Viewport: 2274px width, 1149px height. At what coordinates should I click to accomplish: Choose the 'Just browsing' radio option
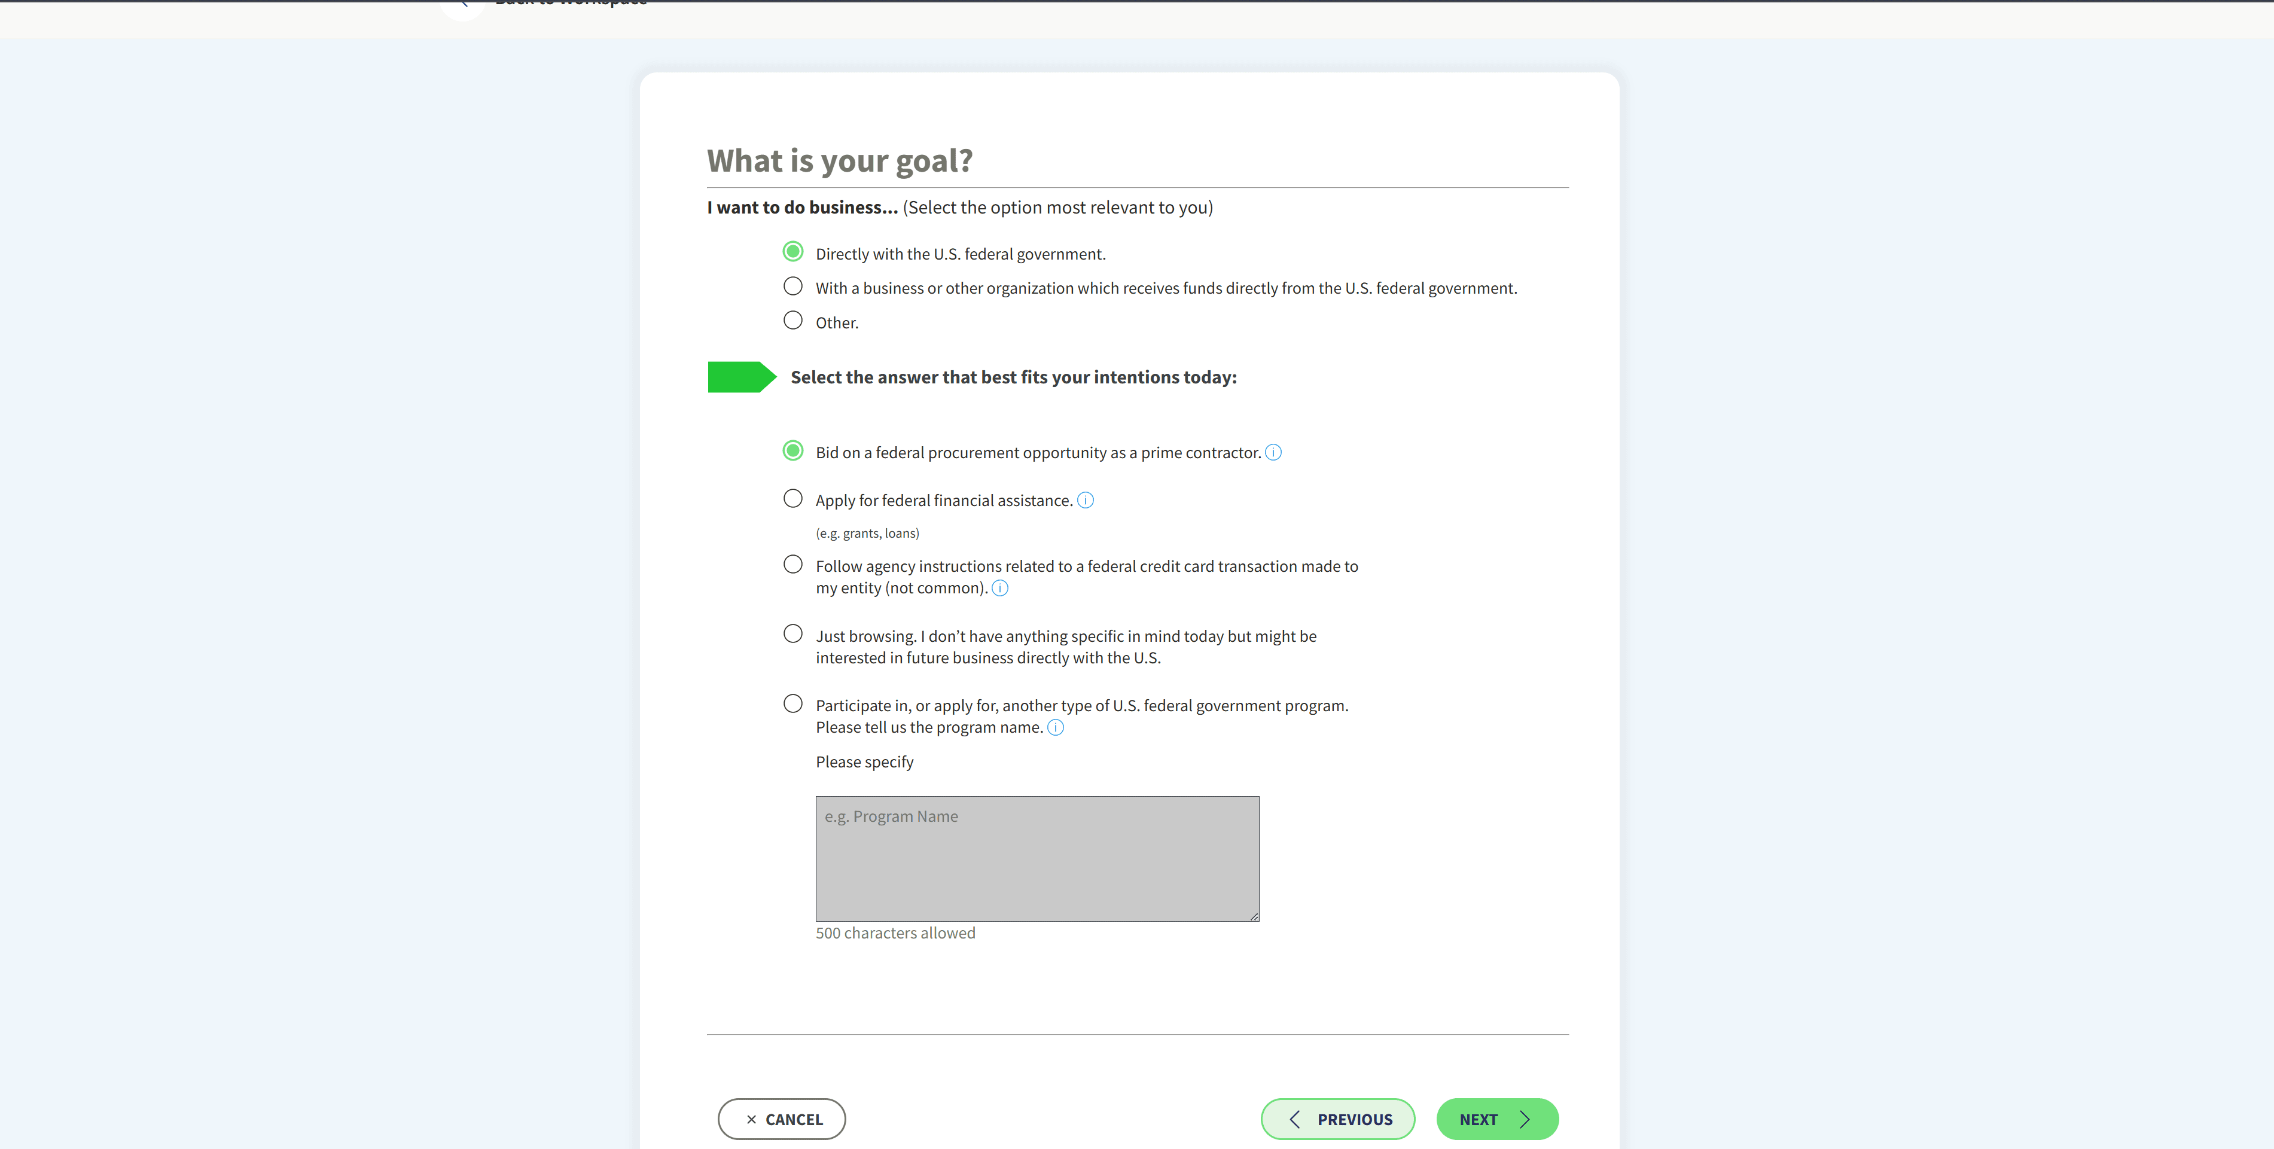point(794,635)
